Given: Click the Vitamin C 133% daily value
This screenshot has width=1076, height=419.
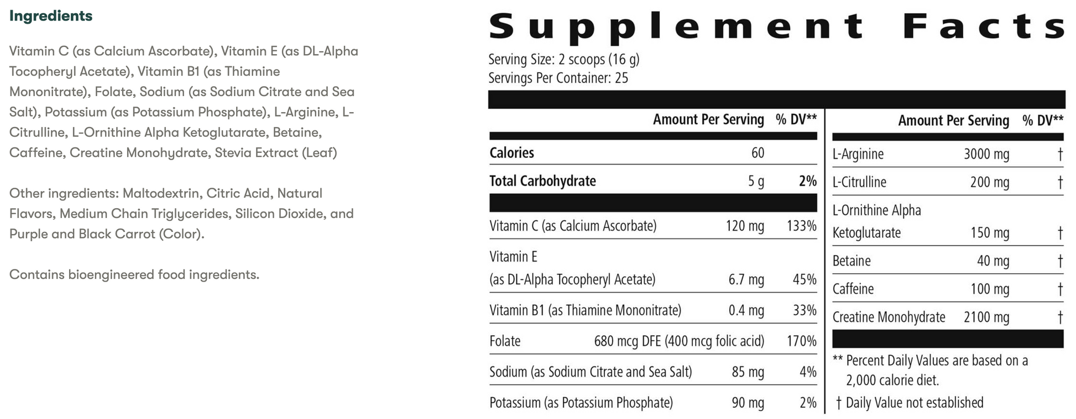Looking at the screenshot, I should tap(801, 226).
